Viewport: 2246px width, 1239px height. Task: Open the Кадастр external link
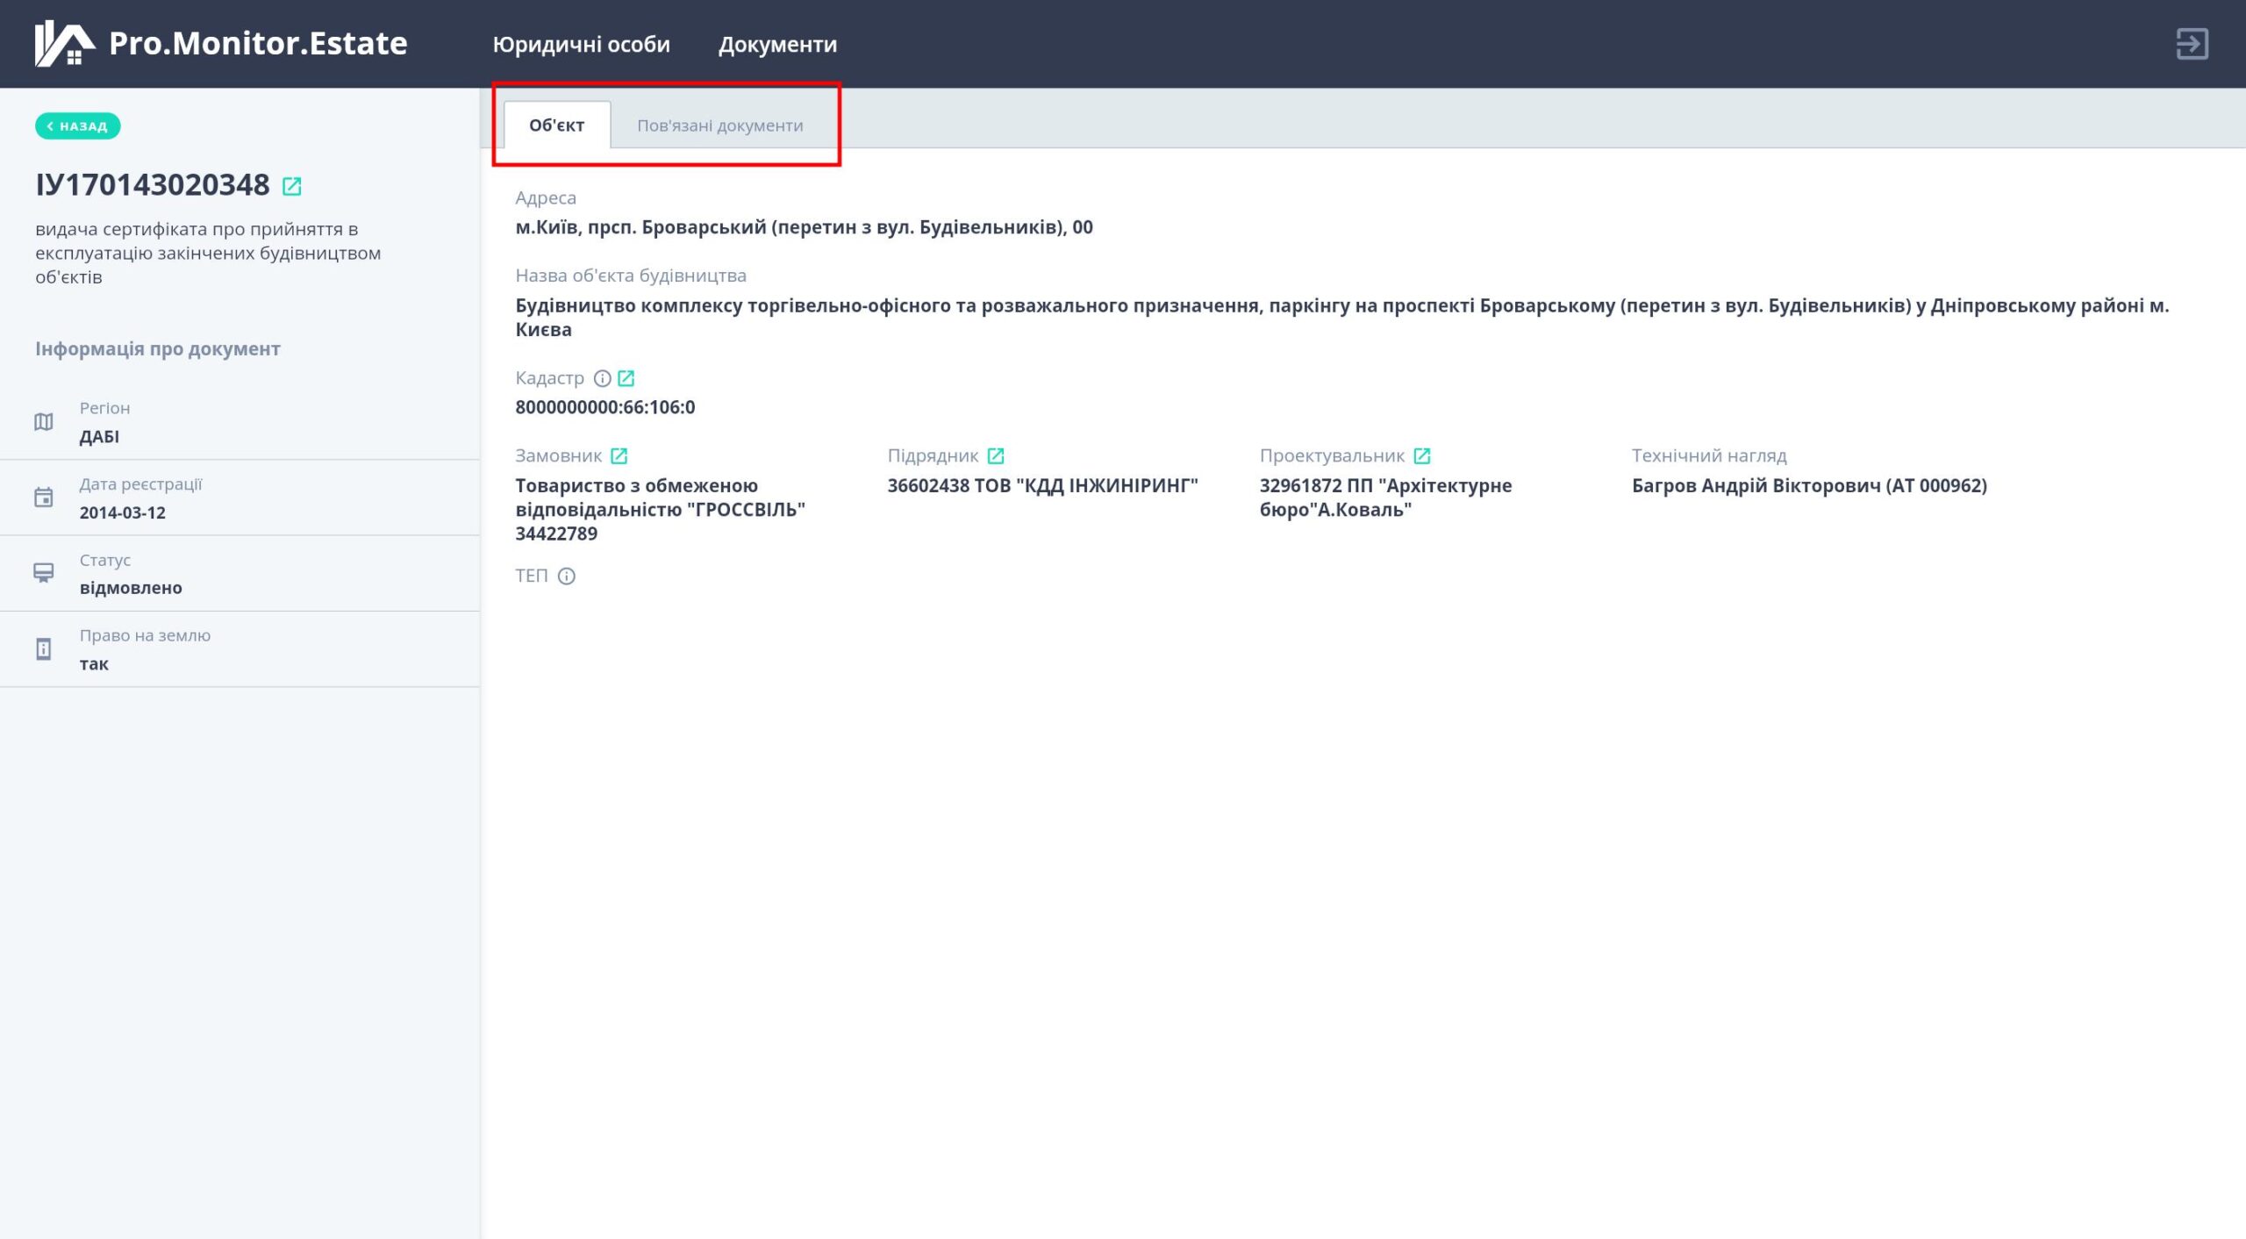coord(626,377)
